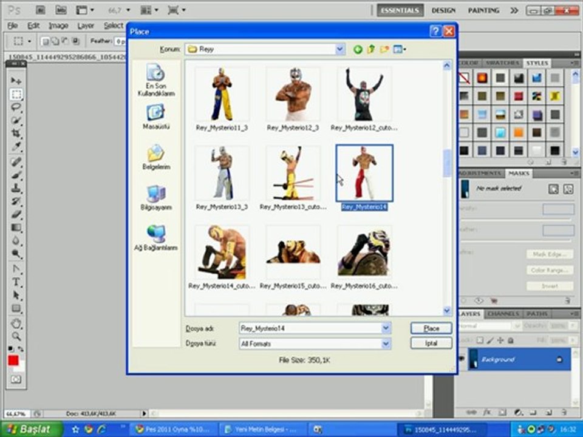Click the Painting workspace button
The image size is (583, 437).
click(x=483, y=10)
